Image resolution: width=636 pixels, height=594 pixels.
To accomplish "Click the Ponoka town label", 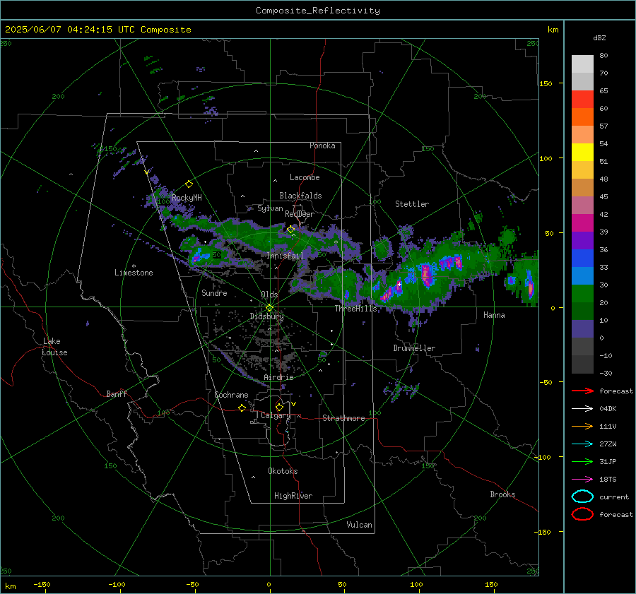I will point(322,145).
